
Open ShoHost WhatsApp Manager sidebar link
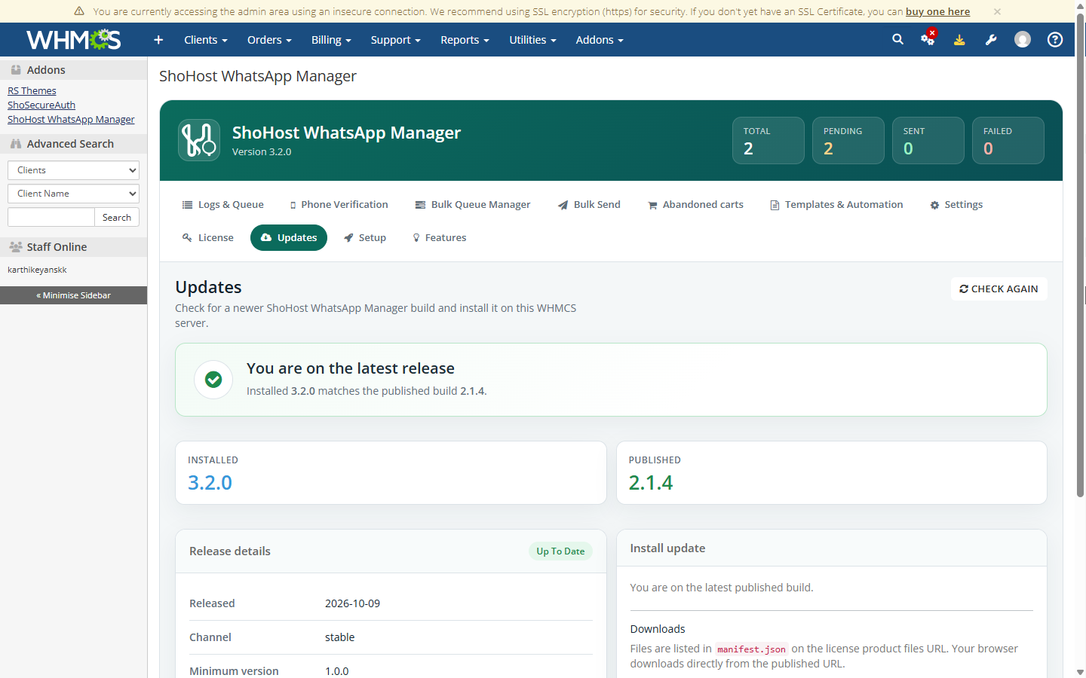[71, 120]
